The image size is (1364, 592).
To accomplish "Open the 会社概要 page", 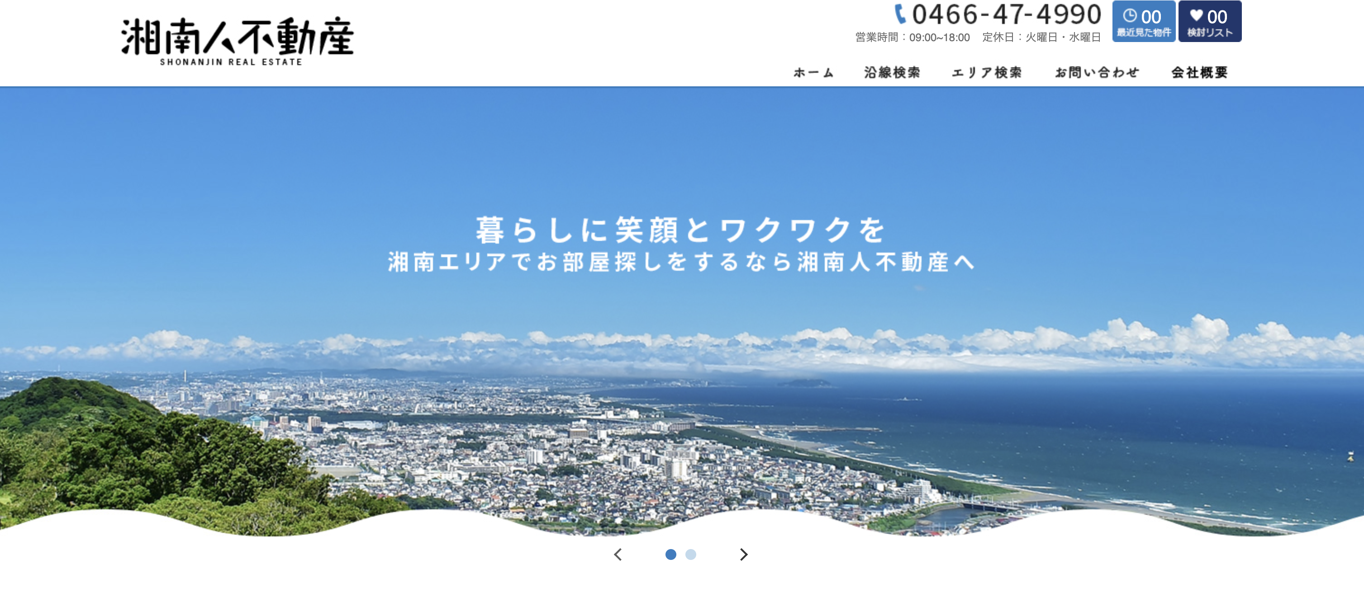I will [x=1199, y=72].
